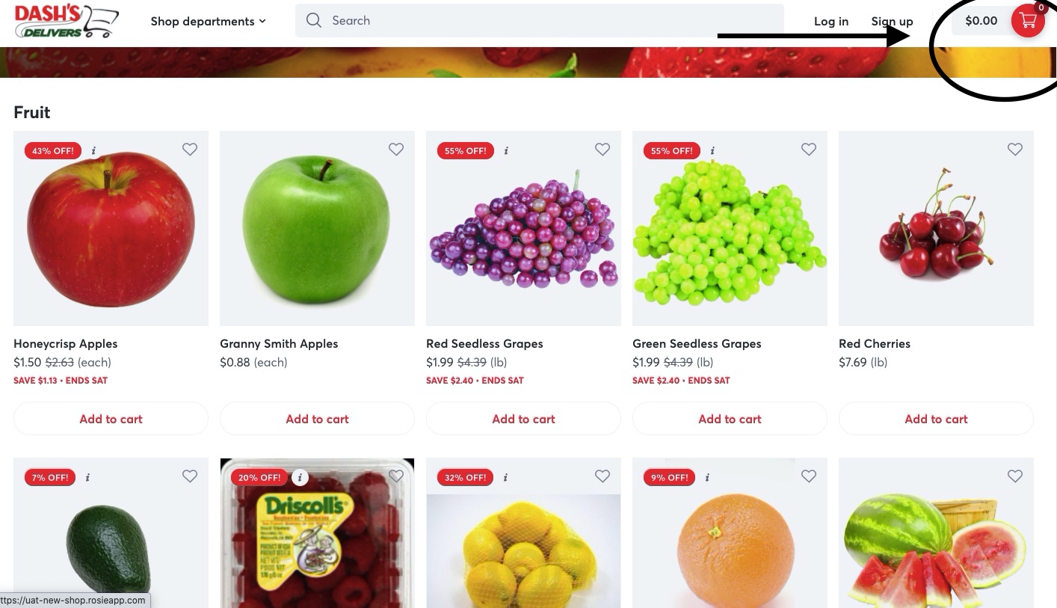Toggle heart on the watermelon product
Viewport: 1057px width, 608px height.
coord(1015,476)
